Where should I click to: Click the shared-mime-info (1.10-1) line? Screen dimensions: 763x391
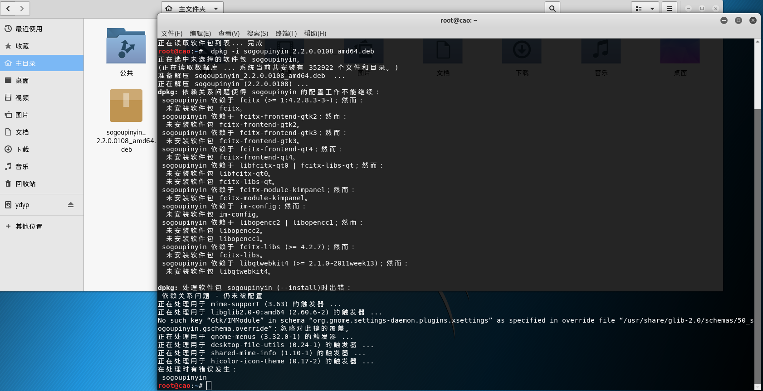pyautogui.click(x=262, y=353)
